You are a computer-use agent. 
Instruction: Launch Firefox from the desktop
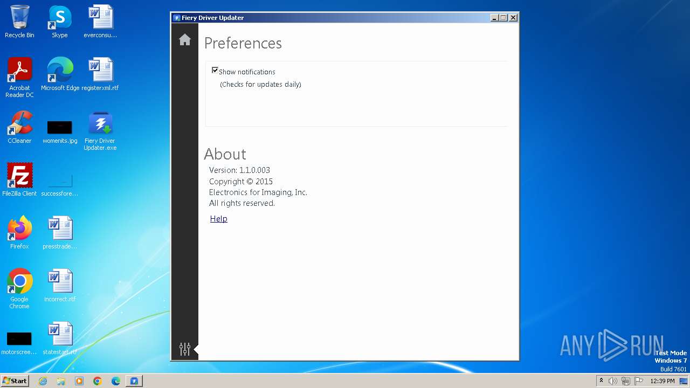click(x=19, y=233)
